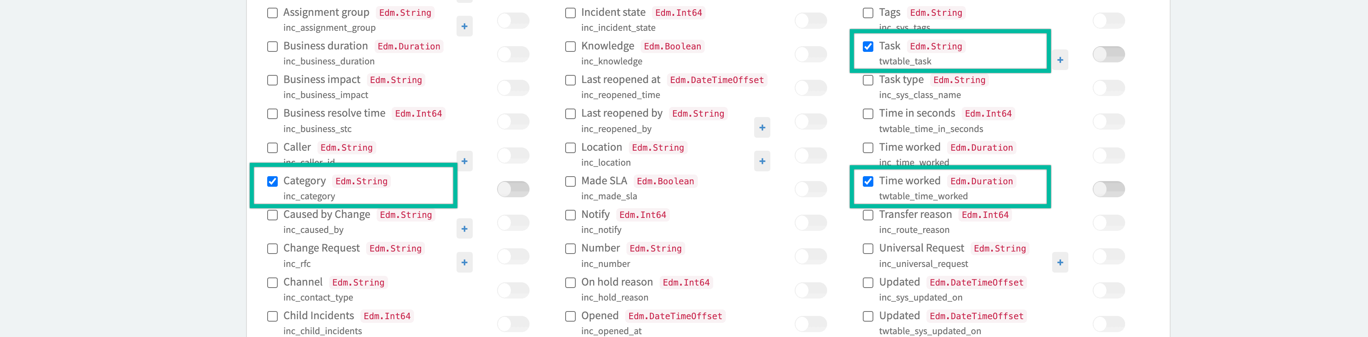Expand the Task field using its plus button
This screenshot has height=337, width=1368.
(1060, 60)
